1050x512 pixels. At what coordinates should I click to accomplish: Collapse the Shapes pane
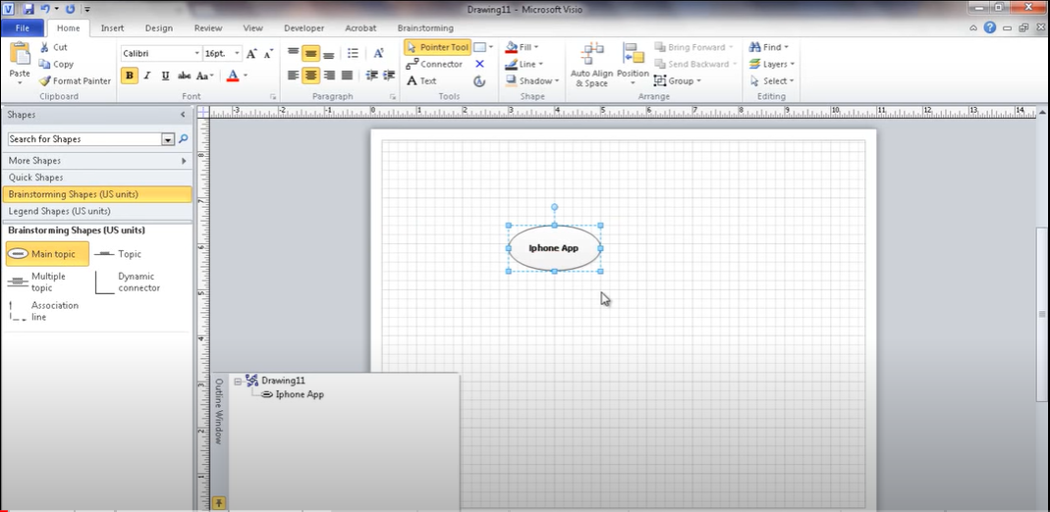[x=183, y=115]
